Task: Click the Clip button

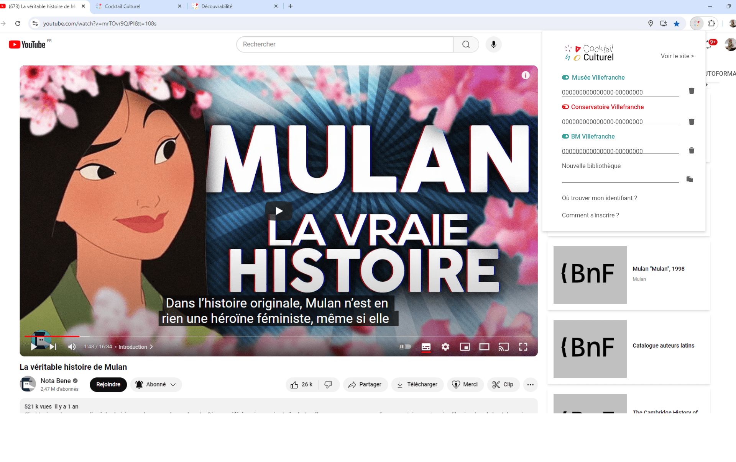Action: (x=503, y=385)
